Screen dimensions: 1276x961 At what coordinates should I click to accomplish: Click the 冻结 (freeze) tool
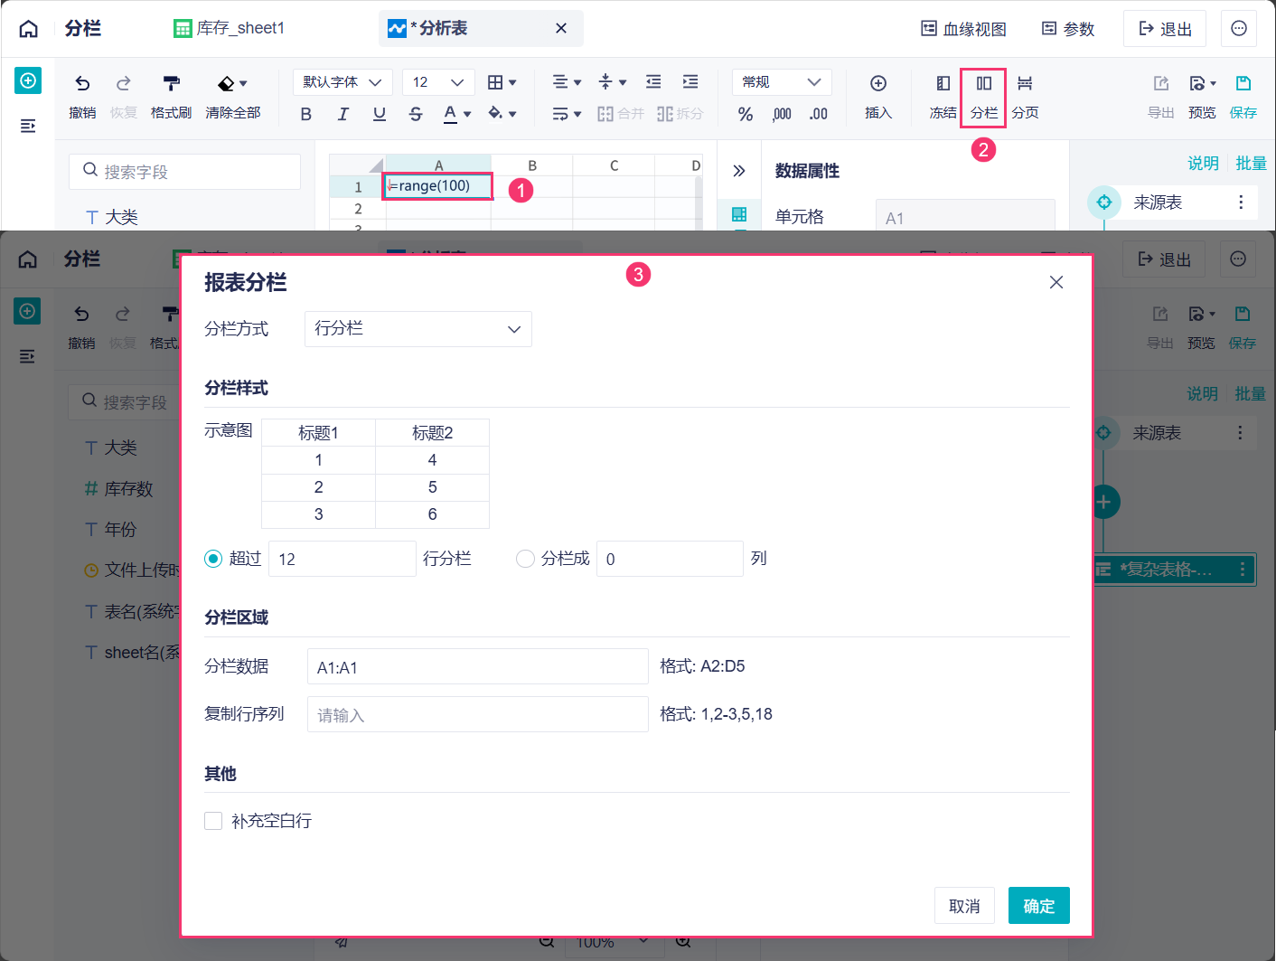pyautogui.click(x=943, y=97)
